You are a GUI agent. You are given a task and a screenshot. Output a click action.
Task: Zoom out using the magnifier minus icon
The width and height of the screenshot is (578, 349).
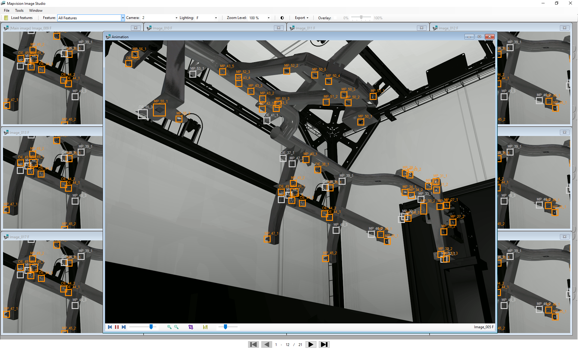pos(176,327)
